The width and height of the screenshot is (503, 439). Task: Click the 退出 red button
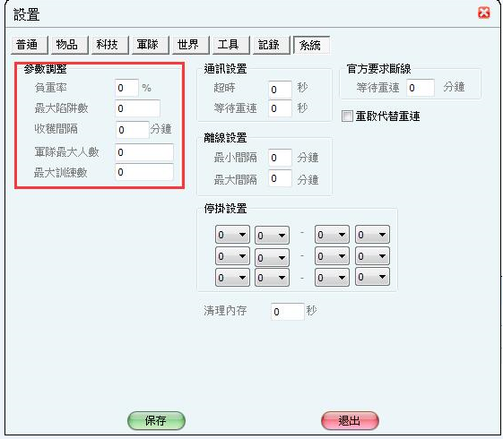click(350, 420)
